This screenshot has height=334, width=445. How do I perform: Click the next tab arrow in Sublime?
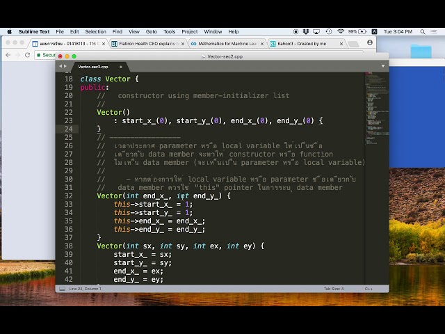[x=65, y=66]
